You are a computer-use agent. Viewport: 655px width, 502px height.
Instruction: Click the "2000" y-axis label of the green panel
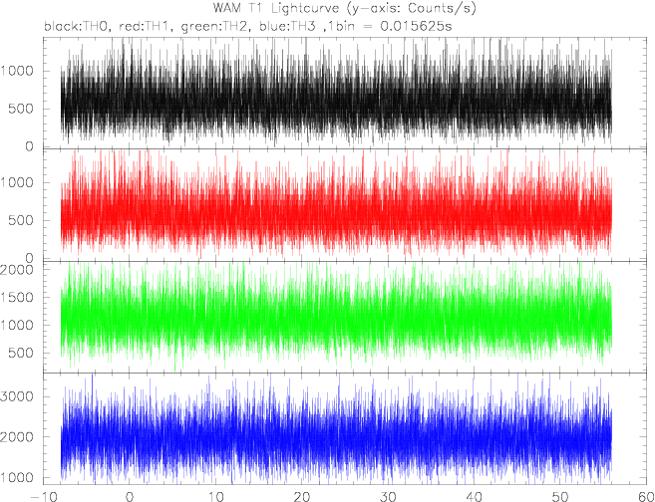tap(17, 270)
